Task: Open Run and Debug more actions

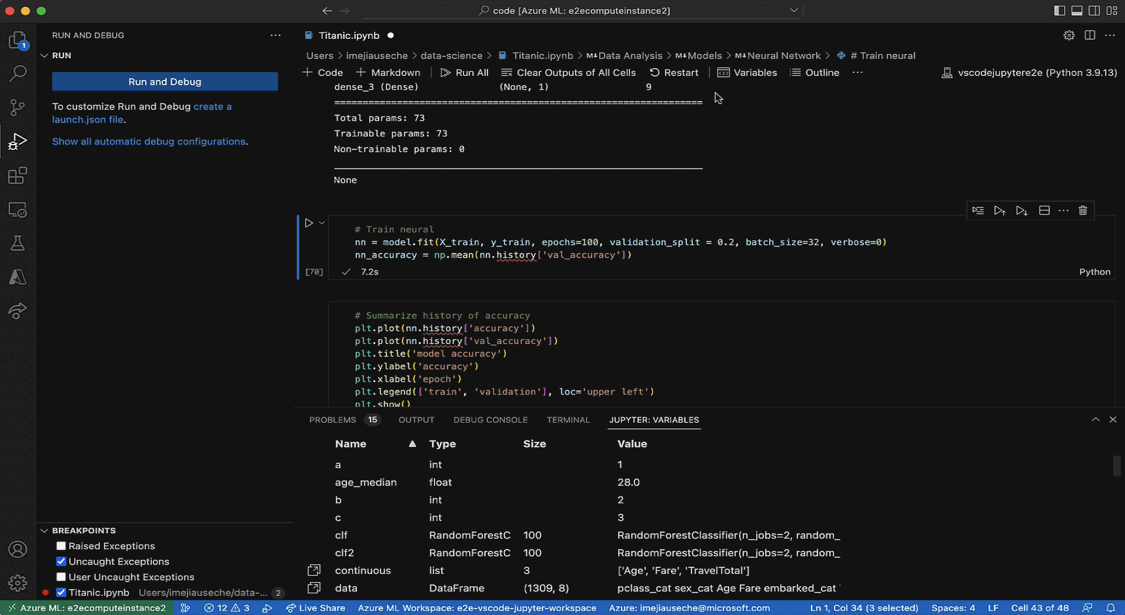Action: click(x=276, y=35)
